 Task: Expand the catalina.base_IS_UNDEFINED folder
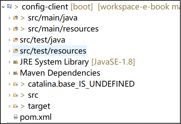[x=9, y=84]
